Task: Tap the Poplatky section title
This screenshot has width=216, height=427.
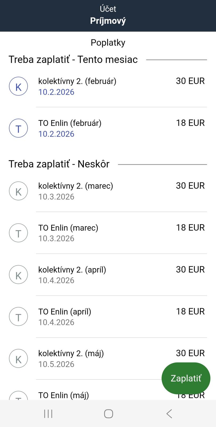Action: click(108, 42)
